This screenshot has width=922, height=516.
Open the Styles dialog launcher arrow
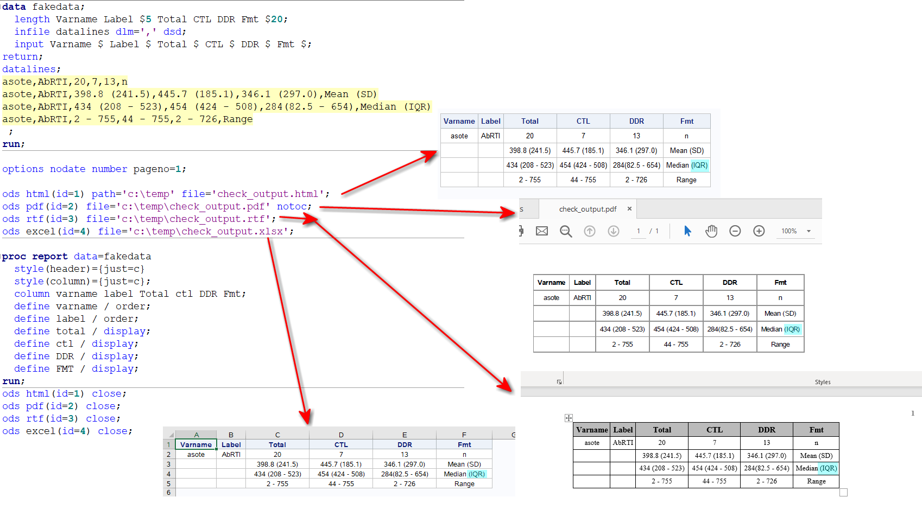click(559, 382)
